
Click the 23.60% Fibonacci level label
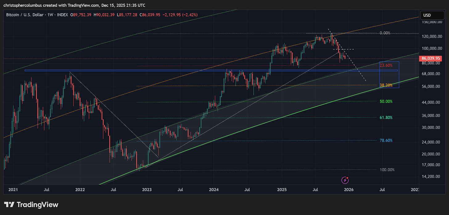tap(386, 65)
